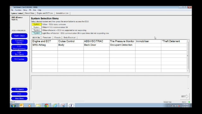Open Customize Setting
Screen dimensions: 202x114
[19, 41]
